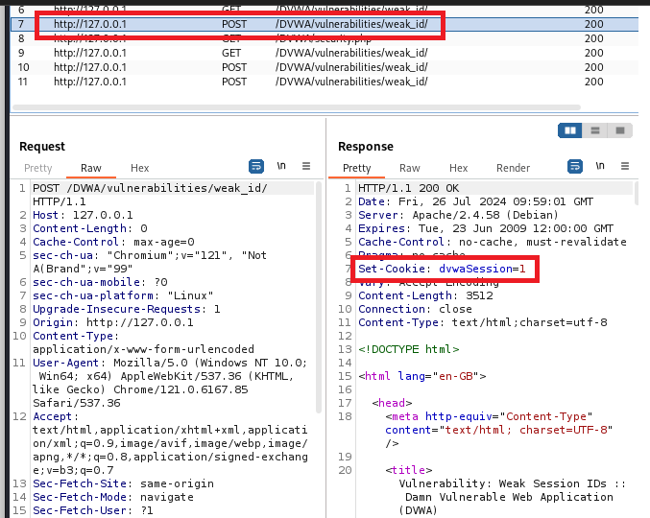Switch Request view to the Hex tab
Viewport: 650px width, 518px height.
140,168
